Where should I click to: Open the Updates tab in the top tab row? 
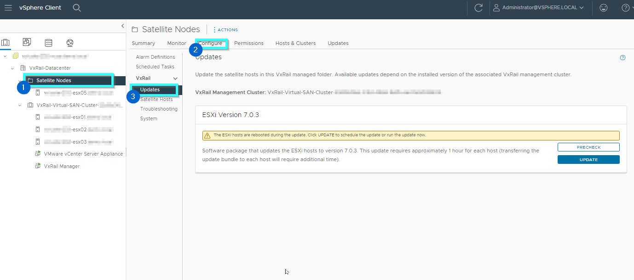[338, 43]
